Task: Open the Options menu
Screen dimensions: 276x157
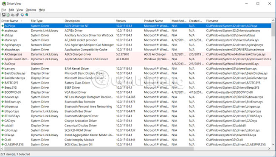Action: pyautogui.click(x=31, y=10)
